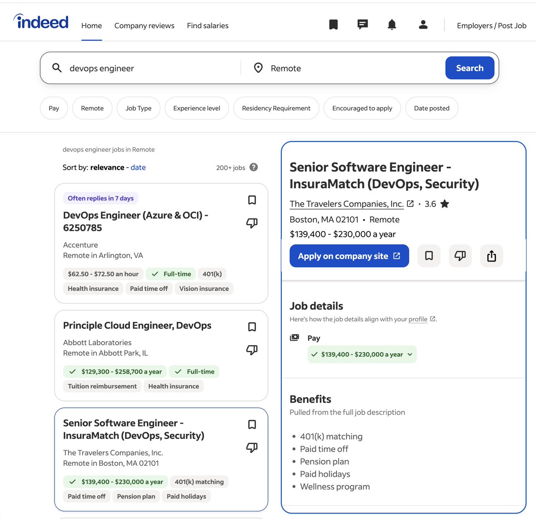Open the messages icon in header
This screenshot has width=536, height=519.
pyautogui.click(x=363, y=25)
